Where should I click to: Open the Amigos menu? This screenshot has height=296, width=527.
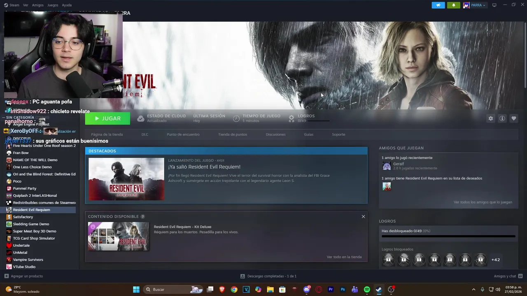[37, 5]
